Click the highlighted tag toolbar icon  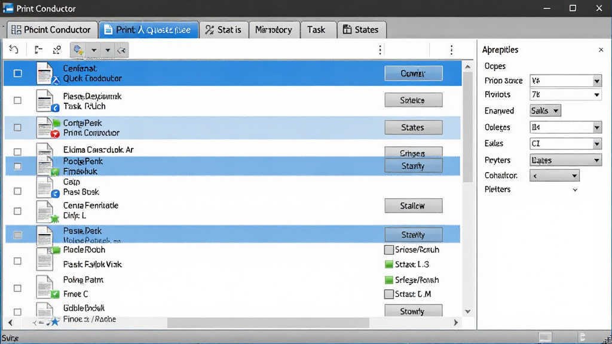pos(78,50)
